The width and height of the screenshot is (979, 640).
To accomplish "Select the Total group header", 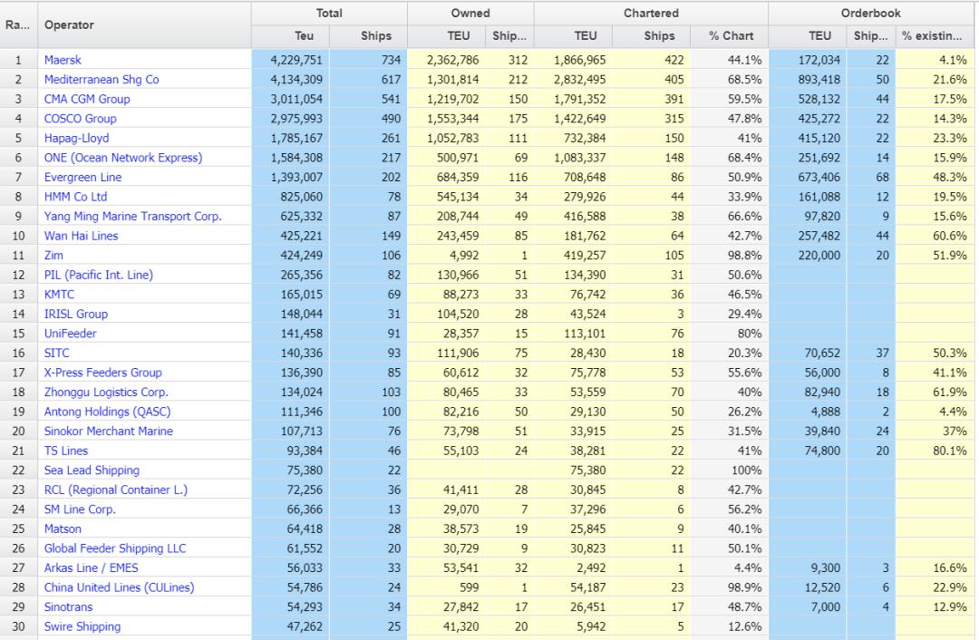I will point(329,13).
